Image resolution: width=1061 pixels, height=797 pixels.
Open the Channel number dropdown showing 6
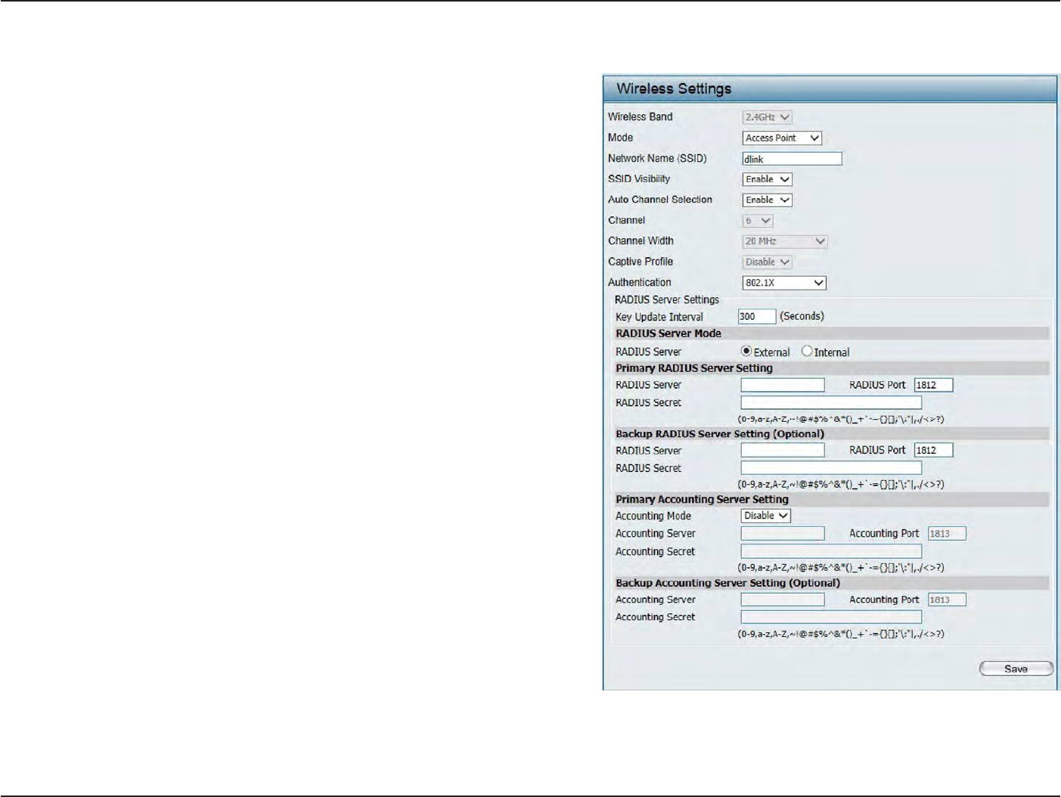click(758, 221)
